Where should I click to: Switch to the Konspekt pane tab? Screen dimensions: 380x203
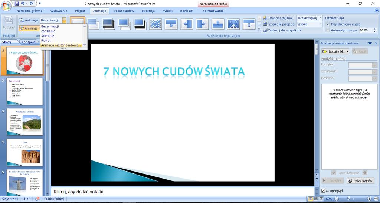pyautogui.click(x=28, y=42)
